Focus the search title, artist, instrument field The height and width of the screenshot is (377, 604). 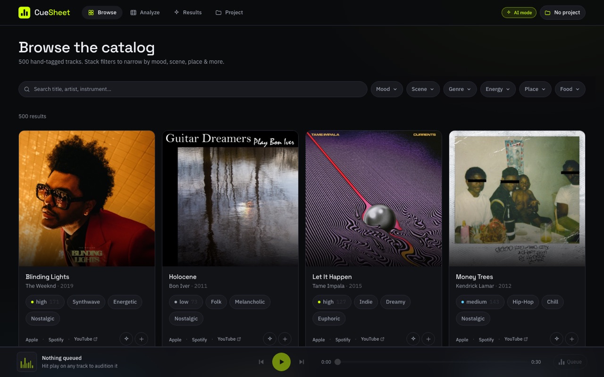pos(193,89)
